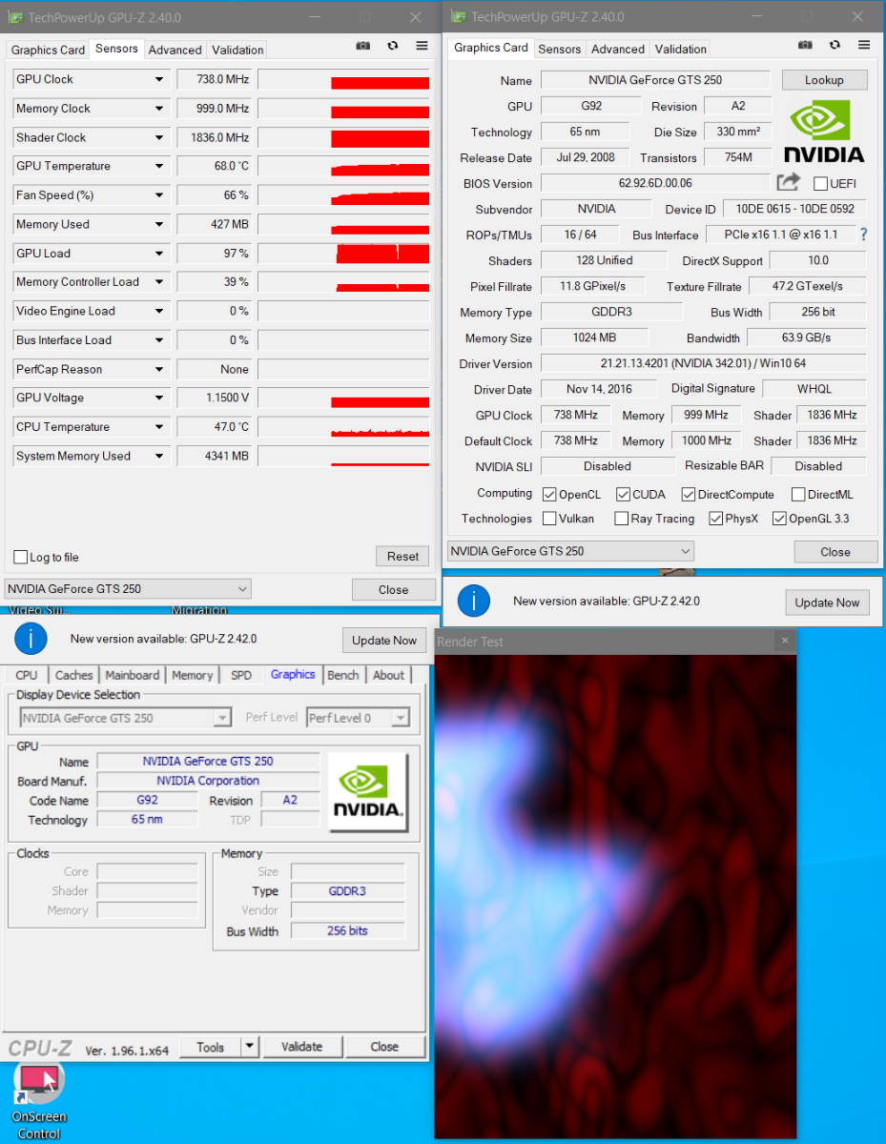The width and height of the screenshot is (886, 1144).
Task: Open GPU Load sensor dropdown arrow
Action: tap(159, 254)
